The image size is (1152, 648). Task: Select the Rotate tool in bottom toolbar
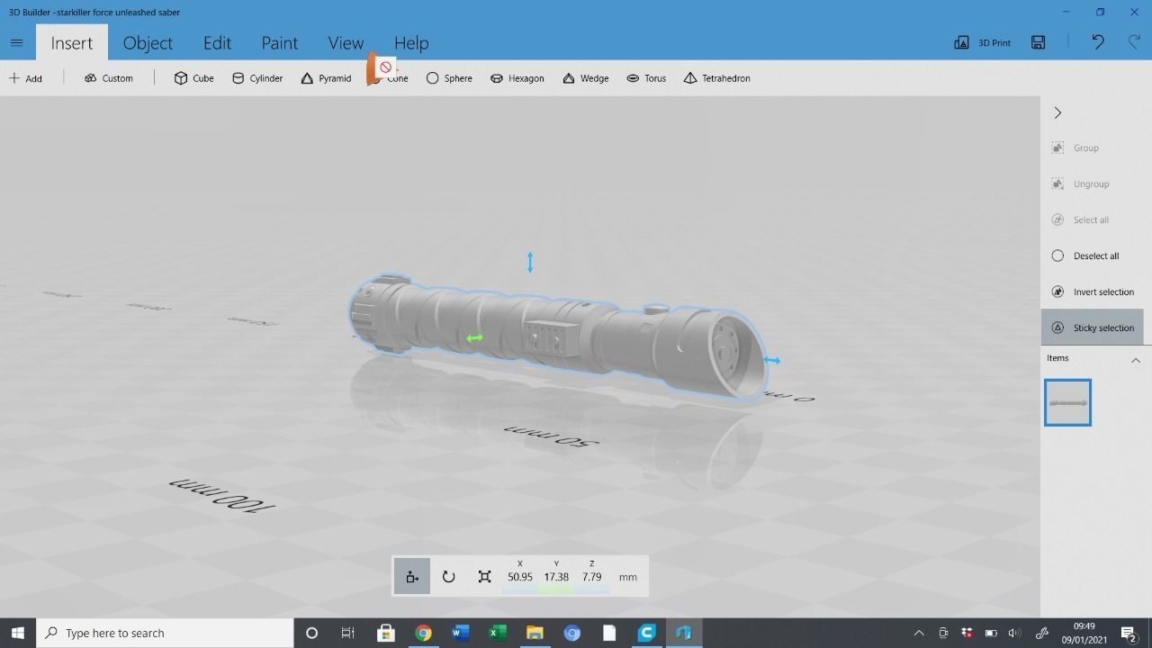tap(448, 577)
